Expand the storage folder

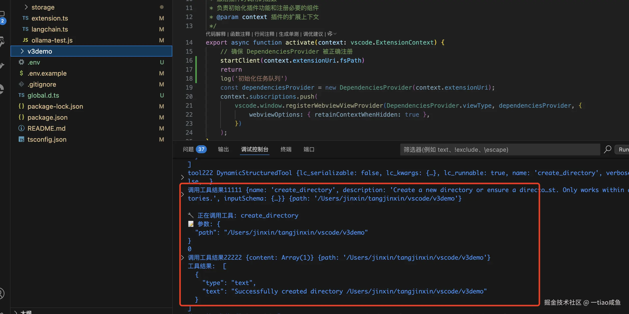(26, 7)
